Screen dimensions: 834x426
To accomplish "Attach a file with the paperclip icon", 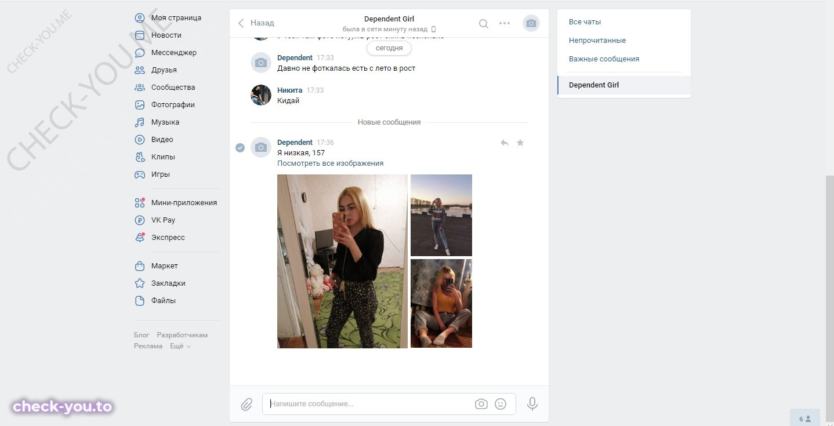I will [247, 404].
